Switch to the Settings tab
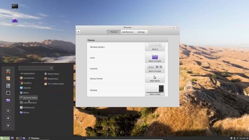The width and height of the screenshot is (249, 140). [x=141, y=32]
